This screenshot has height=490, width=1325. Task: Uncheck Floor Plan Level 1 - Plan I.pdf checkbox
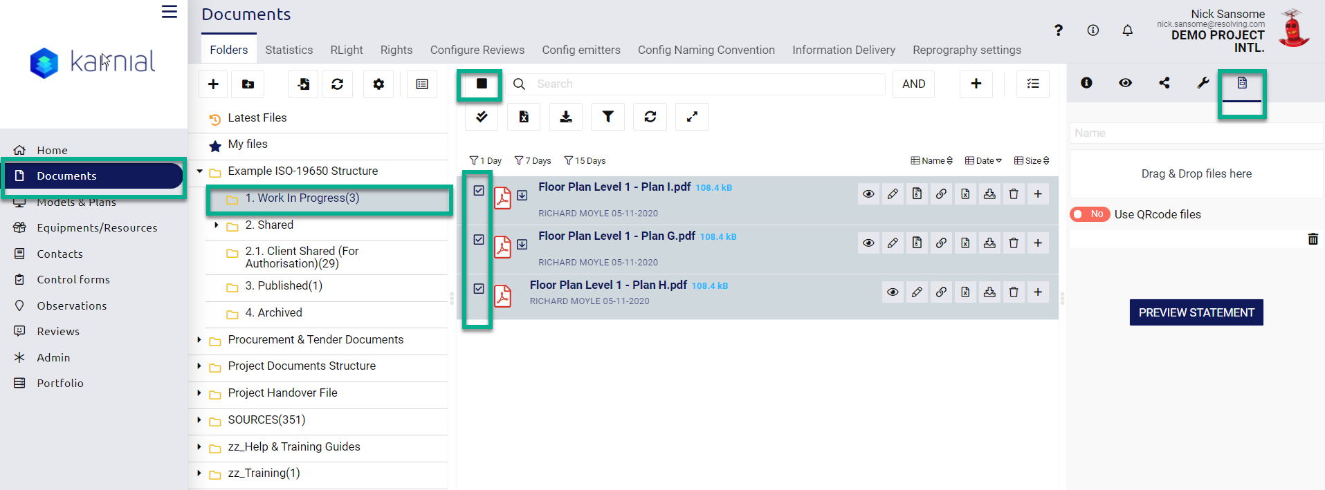point(479,190)
